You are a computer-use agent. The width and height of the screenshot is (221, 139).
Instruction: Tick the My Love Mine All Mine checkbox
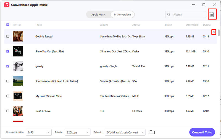8,96
